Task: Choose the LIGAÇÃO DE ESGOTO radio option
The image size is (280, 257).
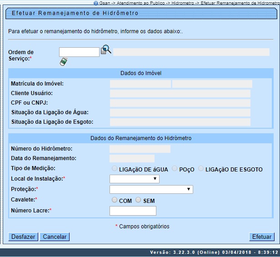Action: (201, 169)
